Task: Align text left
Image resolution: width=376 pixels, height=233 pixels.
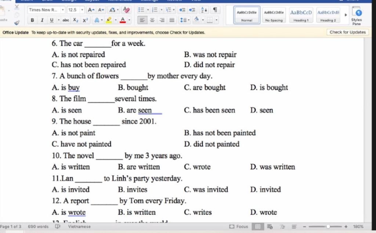Action: 142,20
